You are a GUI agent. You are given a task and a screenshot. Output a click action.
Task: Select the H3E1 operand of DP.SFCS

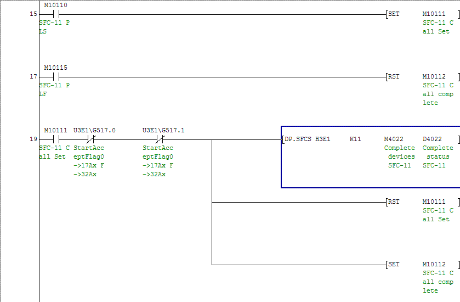(322, 139)
